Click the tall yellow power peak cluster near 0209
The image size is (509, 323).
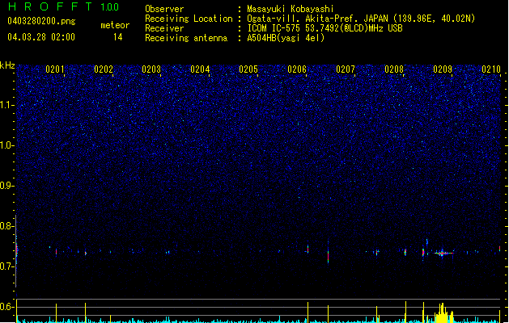[442, 313]
